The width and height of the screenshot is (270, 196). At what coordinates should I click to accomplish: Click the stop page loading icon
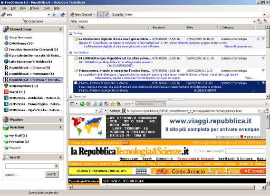coord(94,104)
